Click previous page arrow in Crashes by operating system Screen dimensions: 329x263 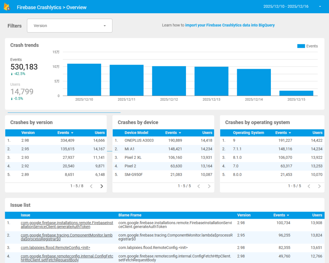coord(309,186)
